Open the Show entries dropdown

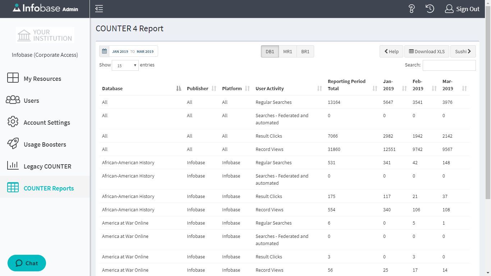point(125,65)
